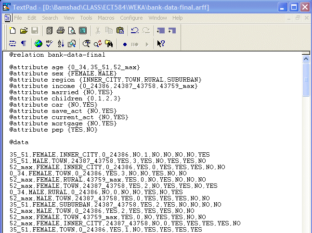Open the document icon system menu
312x233 pixels.
[x=7, y=18]
